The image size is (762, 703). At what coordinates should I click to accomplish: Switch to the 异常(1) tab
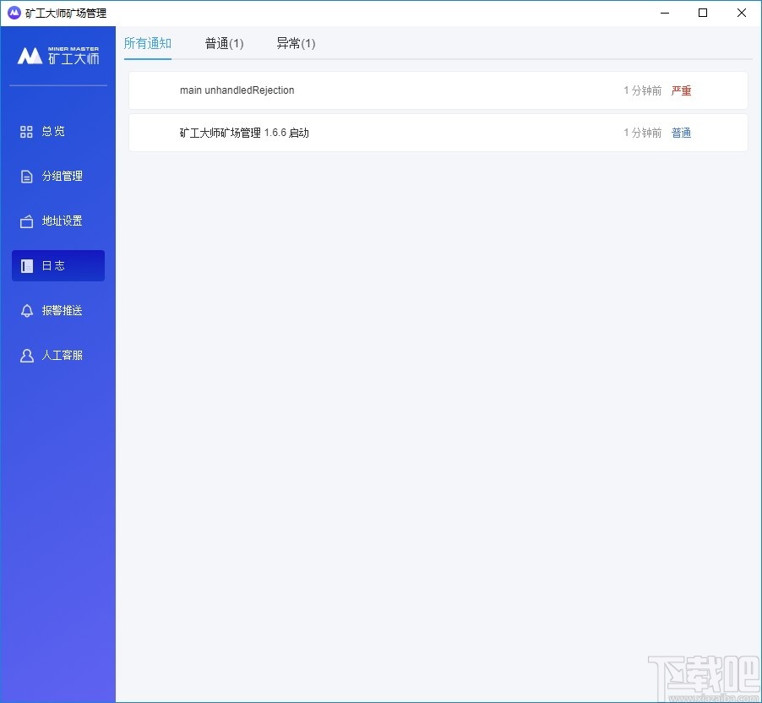click(296, 43)
